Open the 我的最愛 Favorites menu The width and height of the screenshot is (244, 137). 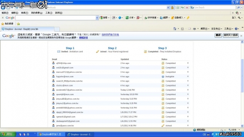[x=37, y=13]
